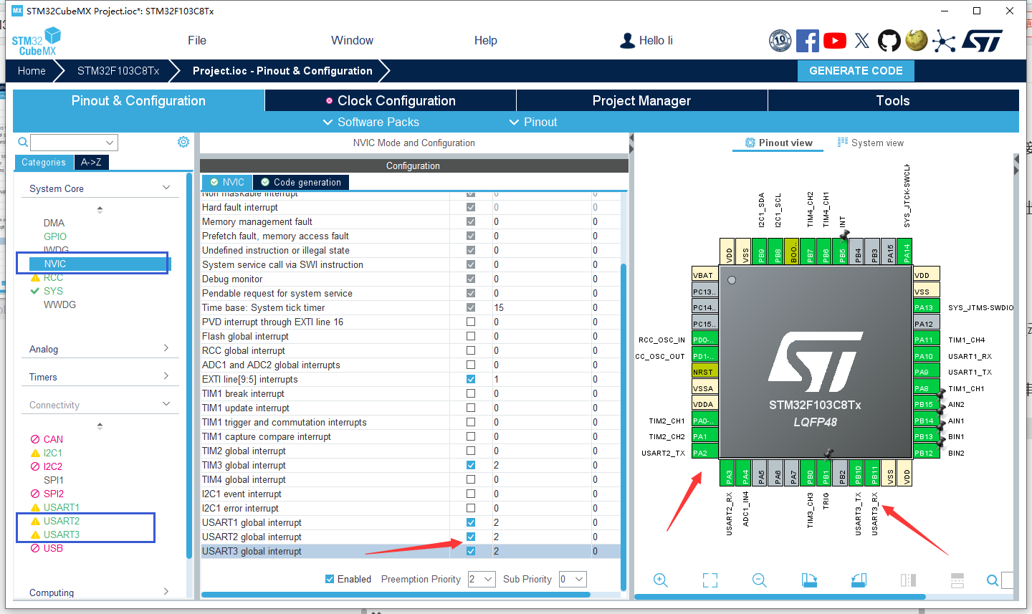Open the Help menu
This screenshot has width=1032, height=614.
coord(486,40)
